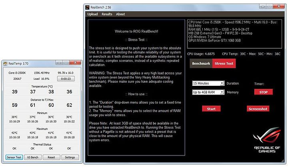This screenshot has width=288, height=168.
Task: Click the Start button in RealBench
Action: coord(211,109)
